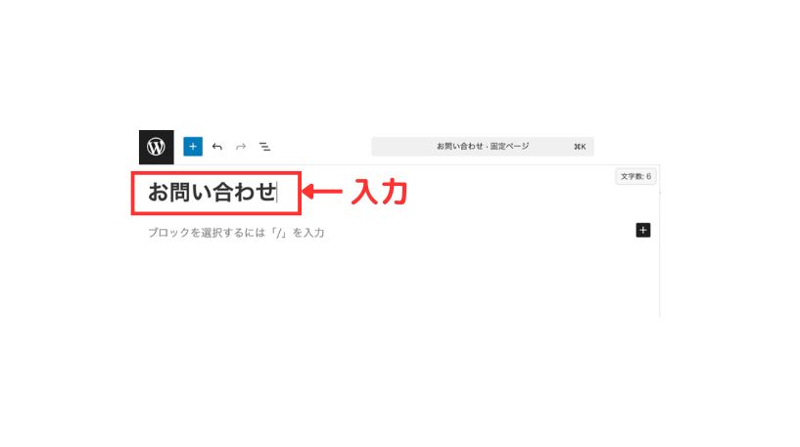800x447 pixels.
Task: Place cursor after せ in the title
Action: pos(277,193)
